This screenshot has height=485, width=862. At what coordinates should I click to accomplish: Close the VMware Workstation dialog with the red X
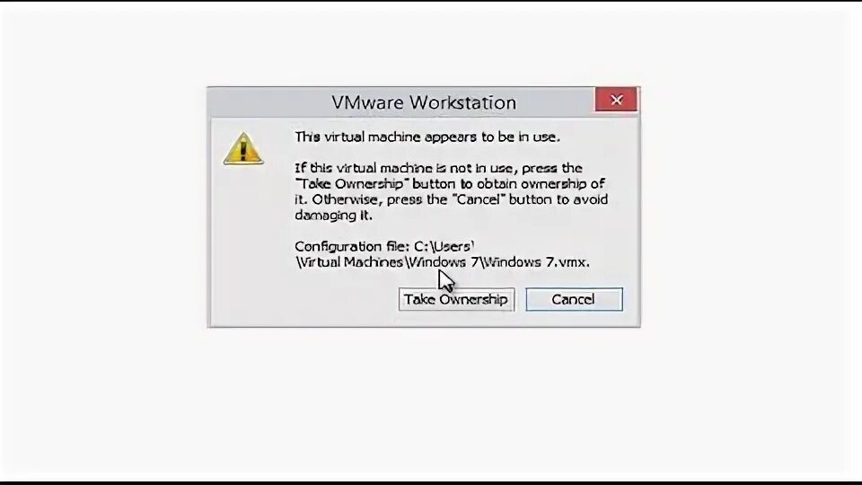(616, 100)
